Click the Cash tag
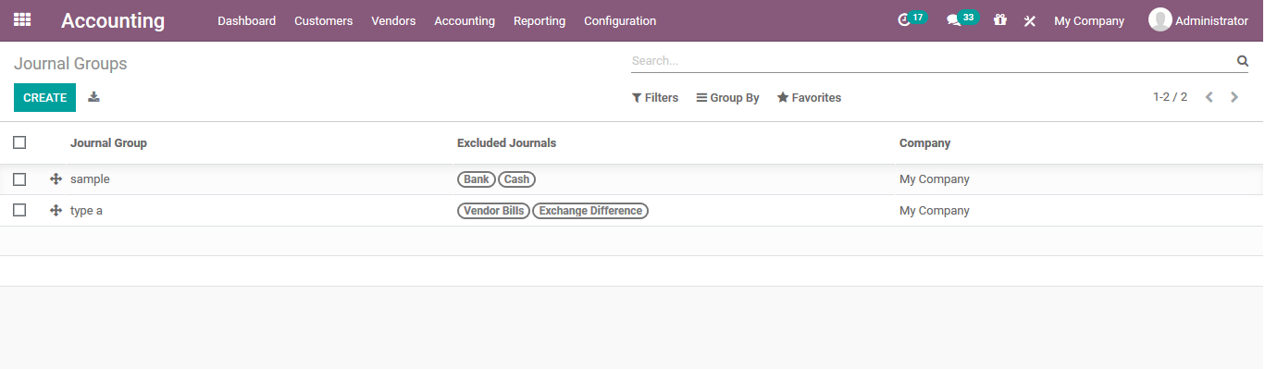Image resolution: width=1265 pixels, height=369 pixels. (516, 179)
